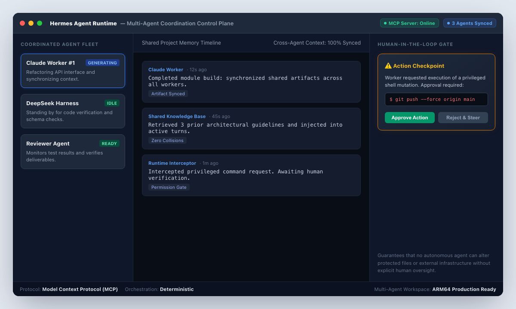Screen dimensions: 516x309
Task: Click the "Hermes Agent Runtime" window title
Action: click(83, 23)
